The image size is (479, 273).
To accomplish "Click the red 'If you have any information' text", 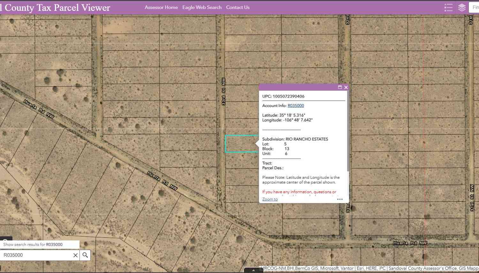I will 299,192.
